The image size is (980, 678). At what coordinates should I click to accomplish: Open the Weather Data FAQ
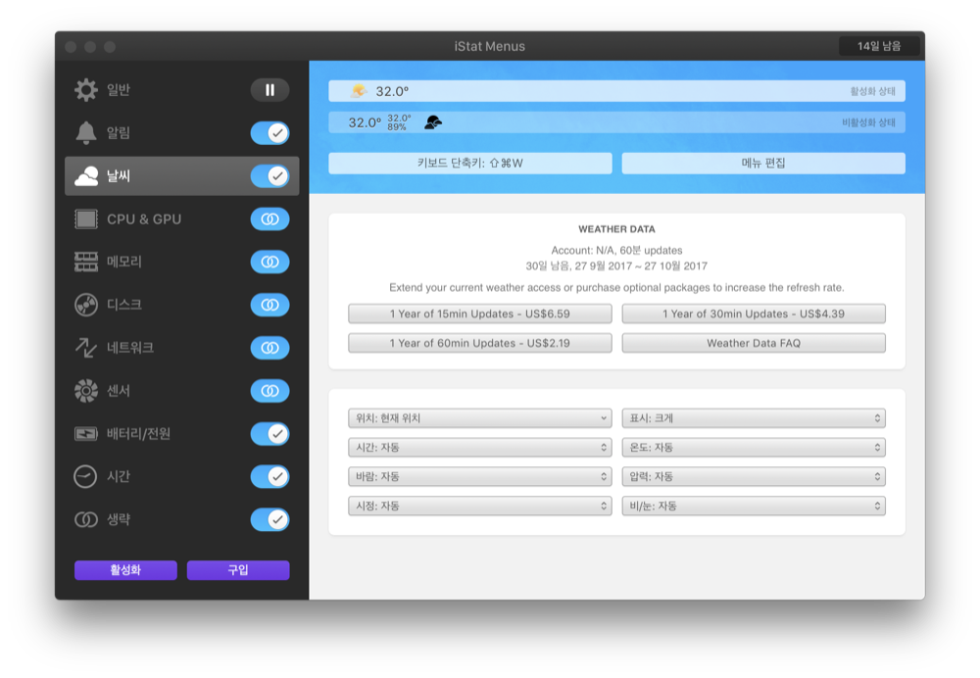tap(754, 343)
